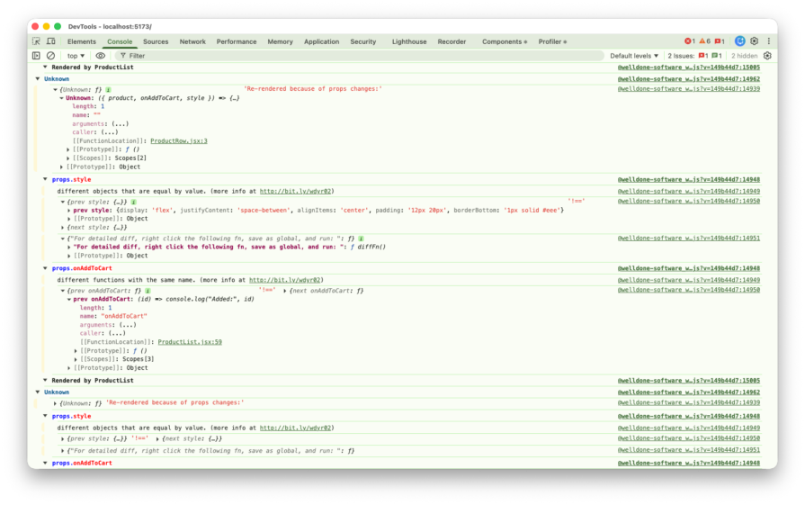Click caller: (...) under prev onAddToCart
The image size is (805, 505).
[103, 333]
